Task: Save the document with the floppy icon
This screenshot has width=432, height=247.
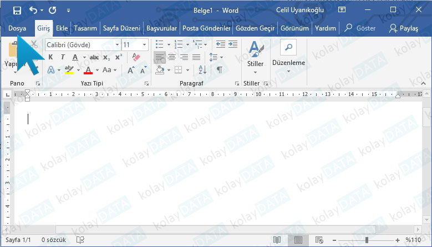Action: coord(17,11)
